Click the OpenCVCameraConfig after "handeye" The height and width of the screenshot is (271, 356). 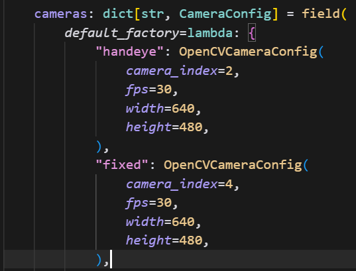(x=248, y=52)
